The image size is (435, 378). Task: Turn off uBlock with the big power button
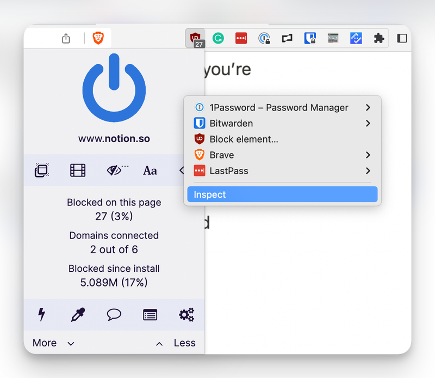pos(114,88)
